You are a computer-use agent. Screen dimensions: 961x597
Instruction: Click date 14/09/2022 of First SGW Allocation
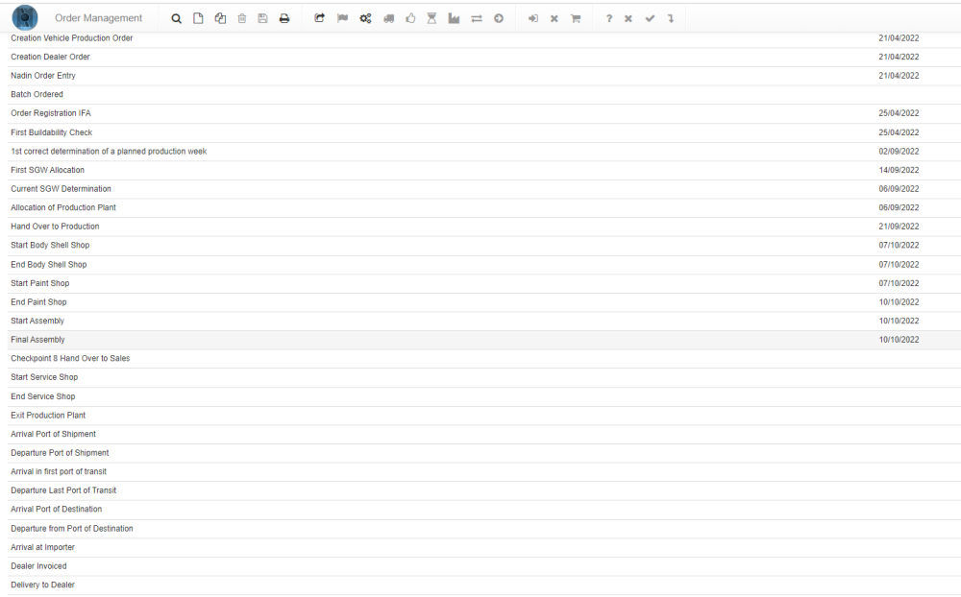(x=899, y=170)
